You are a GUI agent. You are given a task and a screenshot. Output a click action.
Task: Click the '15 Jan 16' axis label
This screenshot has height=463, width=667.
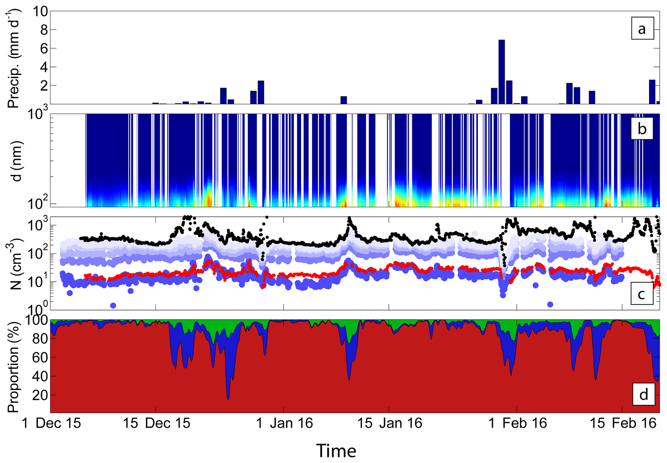[390, 423]
